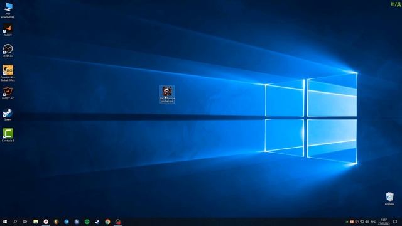
Task: Switch the input language indicator
Action: click(373, 222)
